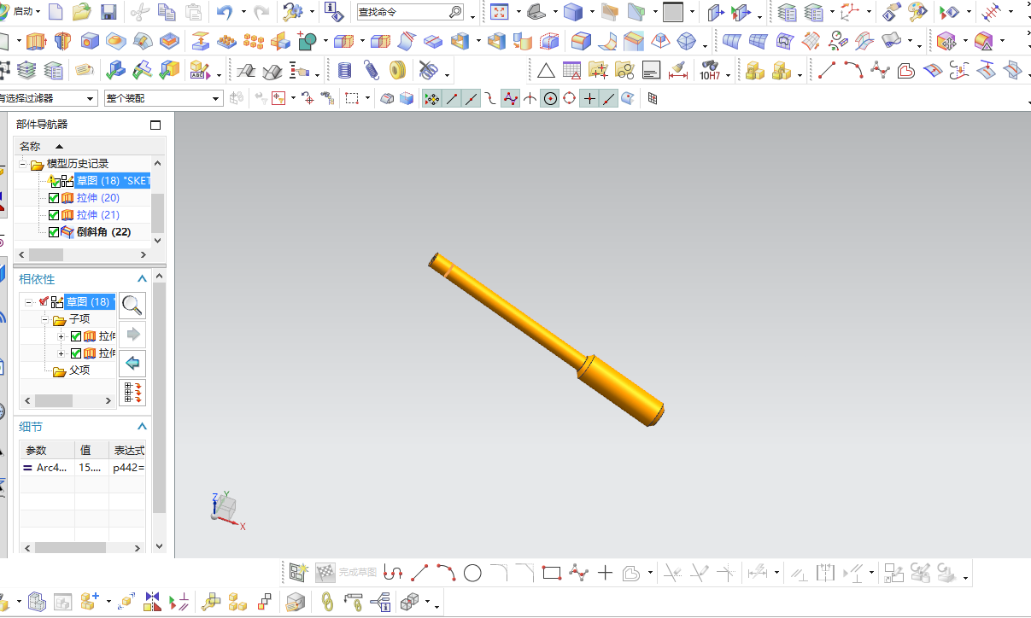Select the sketch Line tool in bottom toolbar

[x=419, y=573]
